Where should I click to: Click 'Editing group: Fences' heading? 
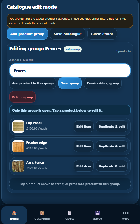point(35,49)
